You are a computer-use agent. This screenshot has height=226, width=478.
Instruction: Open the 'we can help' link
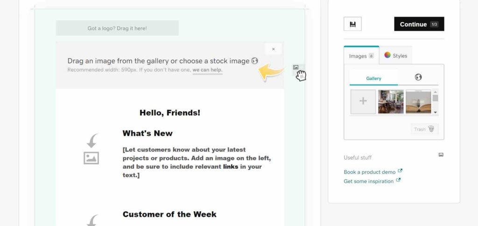[208, 70]
